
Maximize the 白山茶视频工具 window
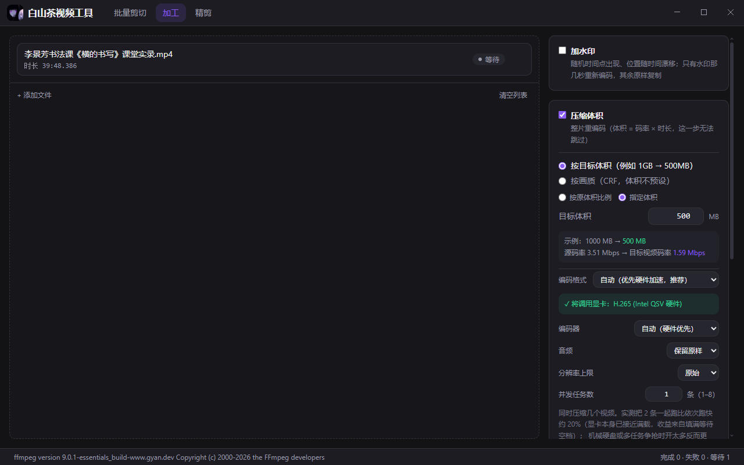[704, 12]
